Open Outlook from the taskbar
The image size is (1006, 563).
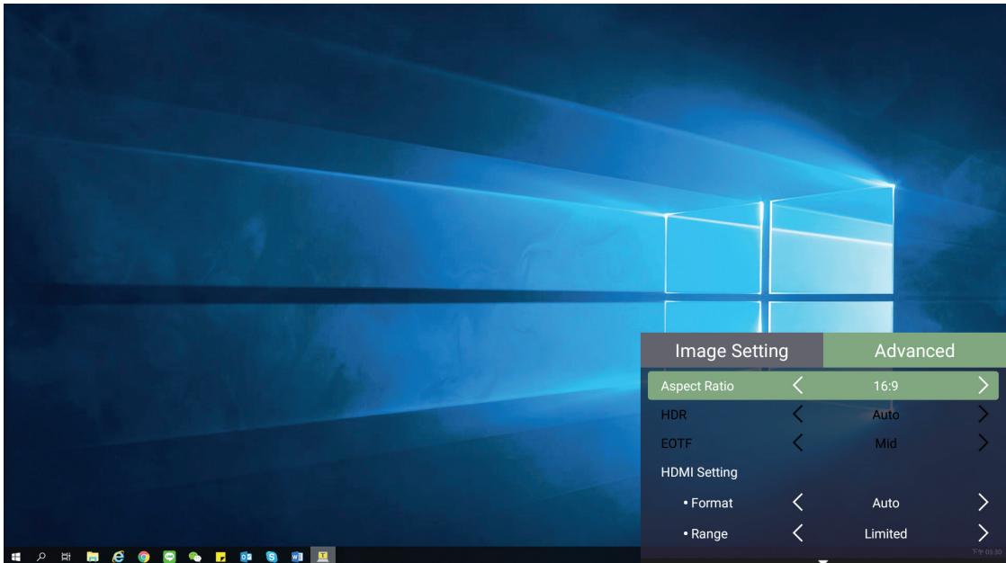pyautogui.click(x=246, y=556)
